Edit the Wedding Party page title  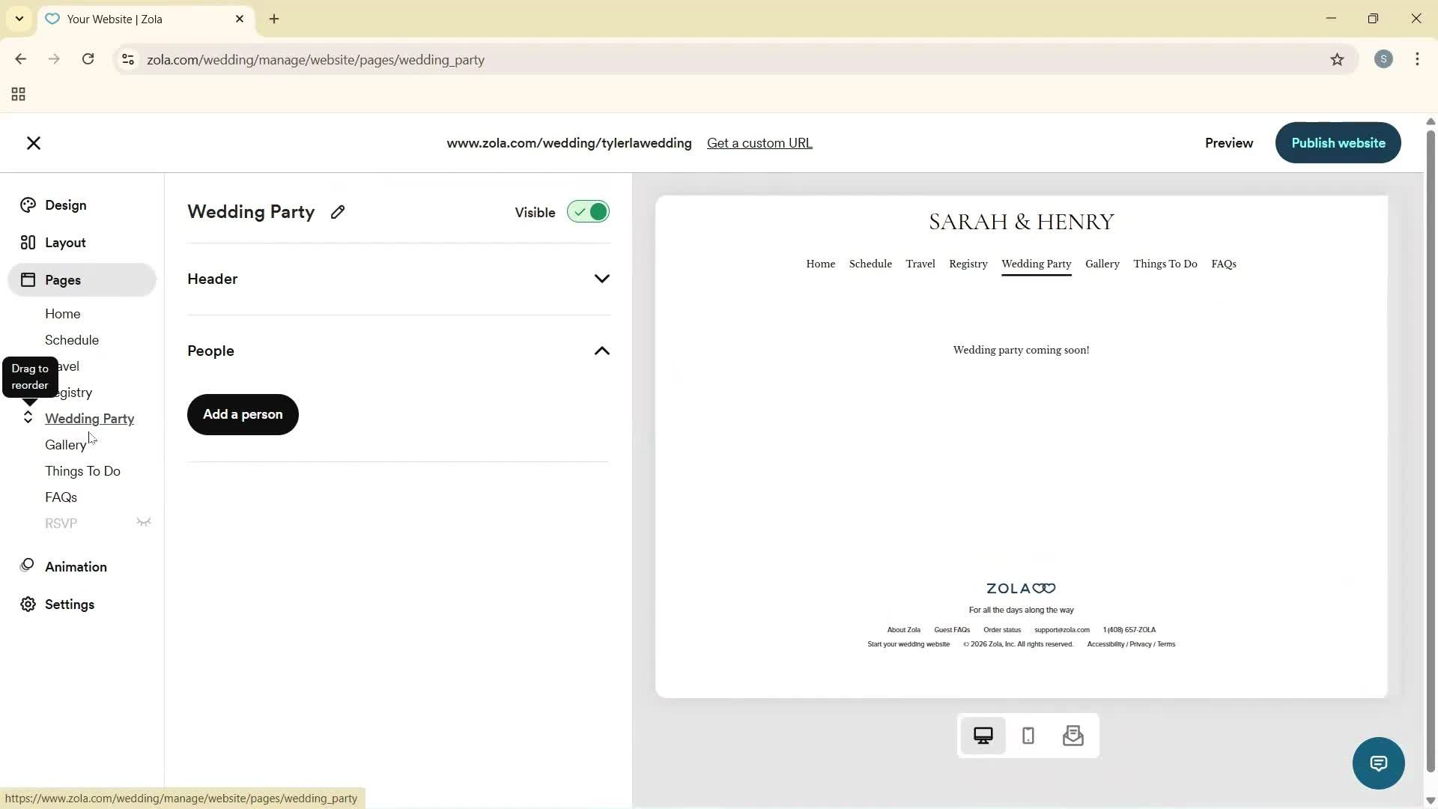(337, 212)
